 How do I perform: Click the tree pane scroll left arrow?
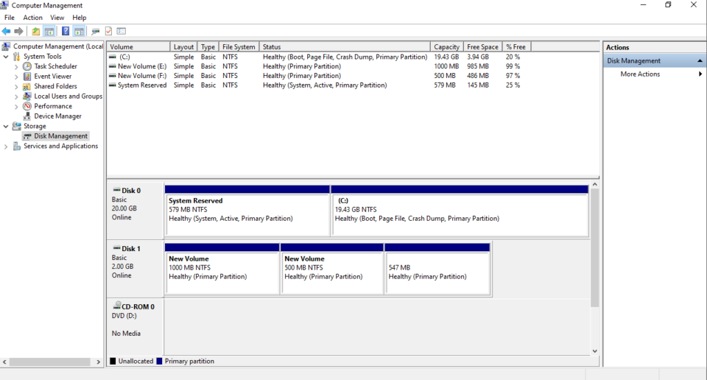5,362
